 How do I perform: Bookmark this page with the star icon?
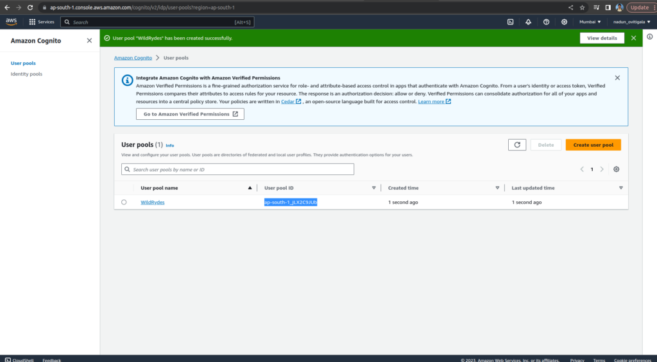[x=583, y=8]
